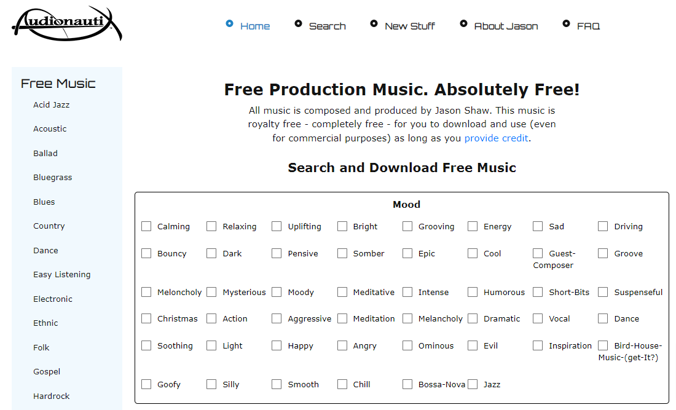
Task: Click the bullet icon beside Search
Action: point(298,24)
